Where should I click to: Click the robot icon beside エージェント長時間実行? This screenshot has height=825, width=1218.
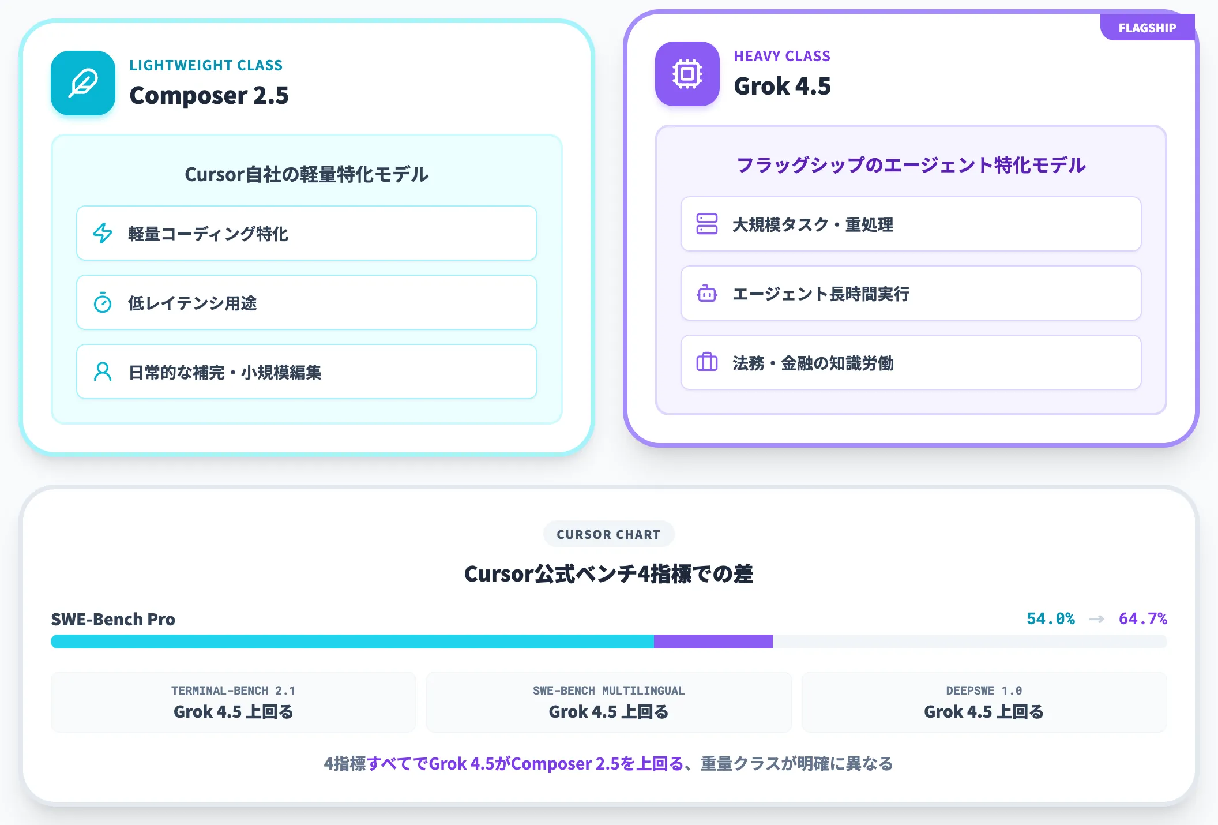pos(707,293)
